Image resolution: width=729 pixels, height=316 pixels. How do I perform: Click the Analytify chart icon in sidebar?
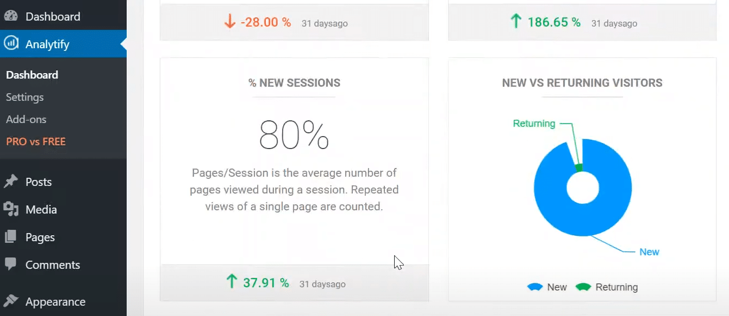(x=11, y=44)
